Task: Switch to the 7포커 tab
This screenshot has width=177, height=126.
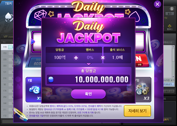Action: 8,4
